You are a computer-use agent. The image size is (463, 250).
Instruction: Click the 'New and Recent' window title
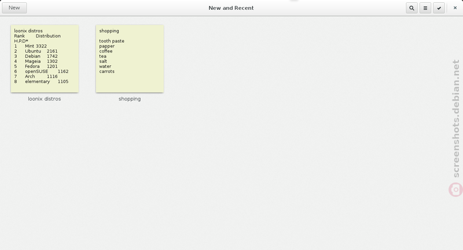click(231, 8)
